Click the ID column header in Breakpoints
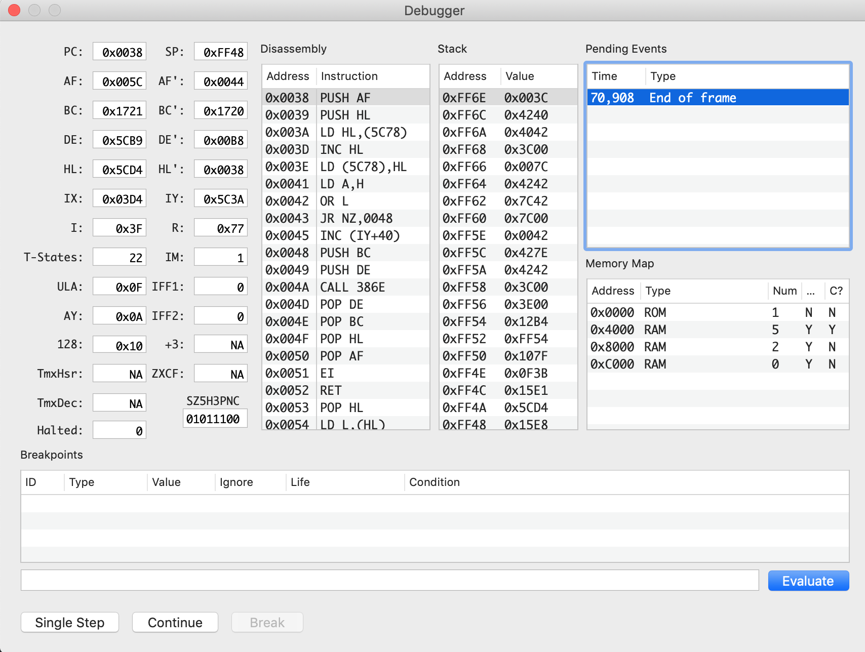Screen dimensions: 865x652 pos(43,482)
